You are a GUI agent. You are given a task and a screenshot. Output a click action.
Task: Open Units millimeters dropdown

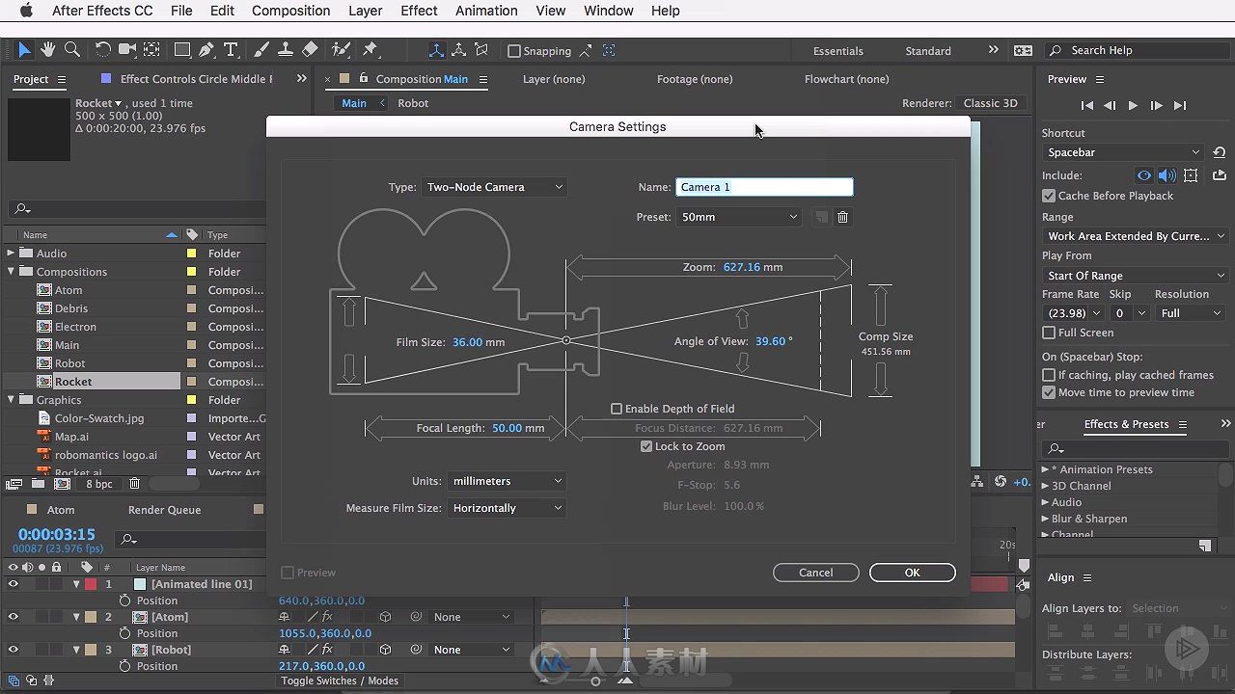(508, 481)
